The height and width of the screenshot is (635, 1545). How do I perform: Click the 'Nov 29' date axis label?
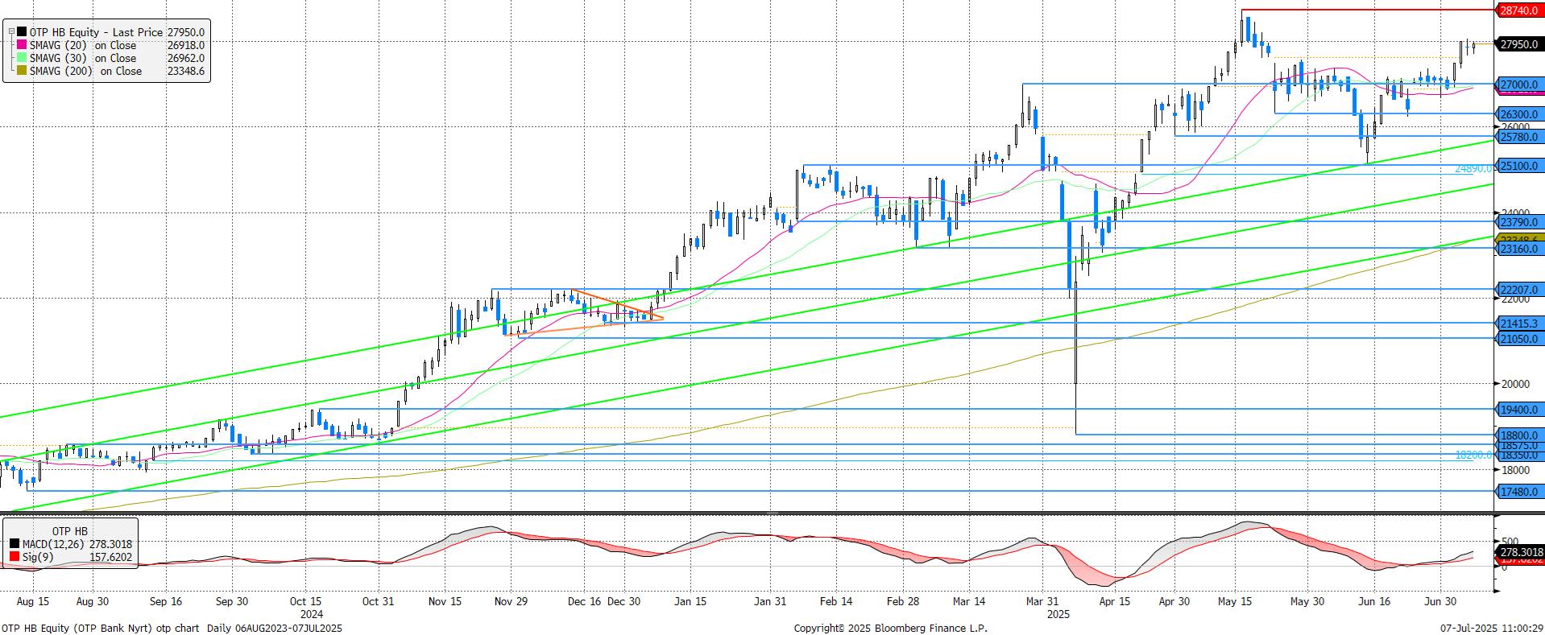[x=511, y=601]
